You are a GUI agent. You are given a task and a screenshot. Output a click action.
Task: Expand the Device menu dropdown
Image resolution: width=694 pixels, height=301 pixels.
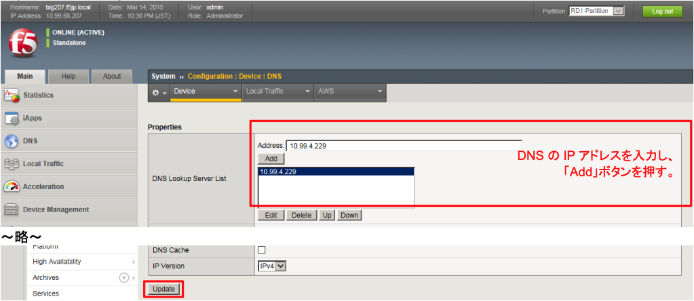tap(235, 92)
